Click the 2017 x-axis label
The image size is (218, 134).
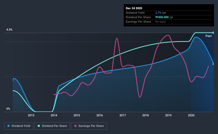point(123,115)
